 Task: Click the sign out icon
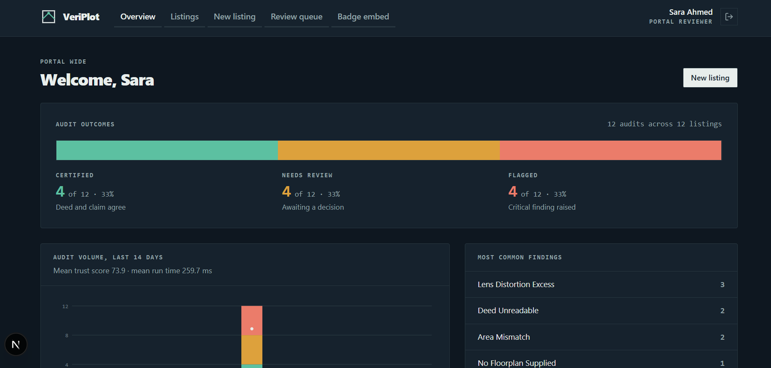pos(729,17)
